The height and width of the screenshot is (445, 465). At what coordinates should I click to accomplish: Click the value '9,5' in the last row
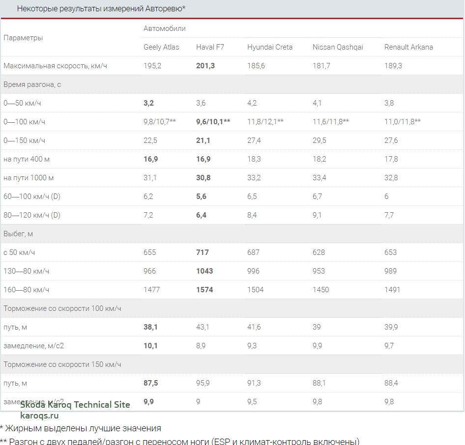(252, 402)
